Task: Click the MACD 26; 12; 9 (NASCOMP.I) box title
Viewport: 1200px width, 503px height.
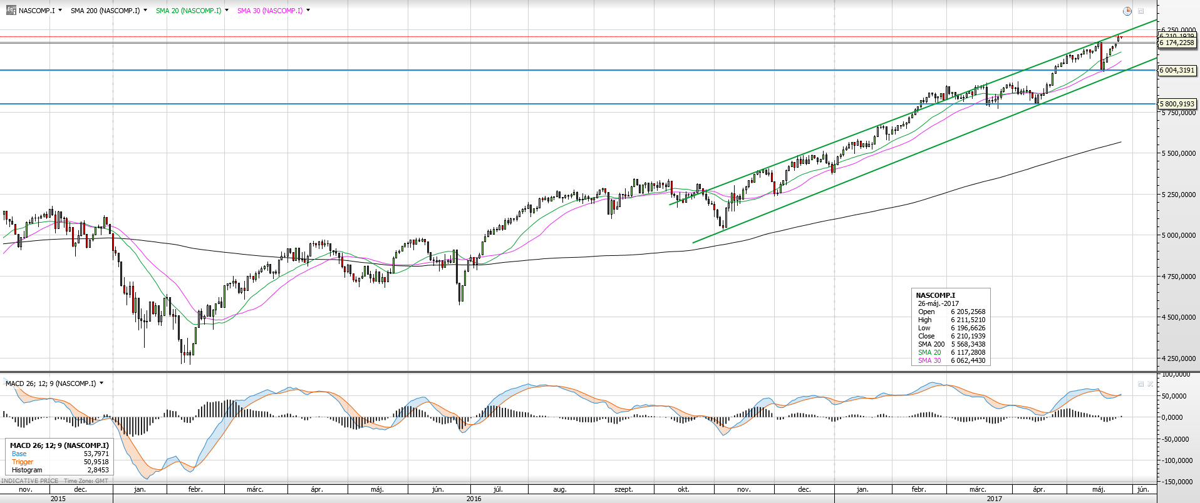Action: (x=59, y=445)
